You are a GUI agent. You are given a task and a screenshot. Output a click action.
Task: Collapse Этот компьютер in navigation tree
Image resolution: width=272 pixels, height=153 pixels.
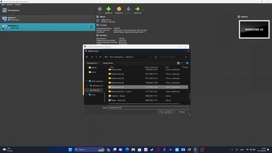coord(87,81)
